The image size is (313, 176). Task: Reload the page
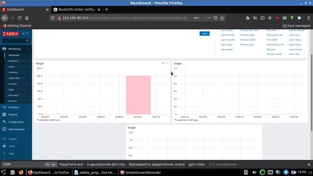coord(20,18)
